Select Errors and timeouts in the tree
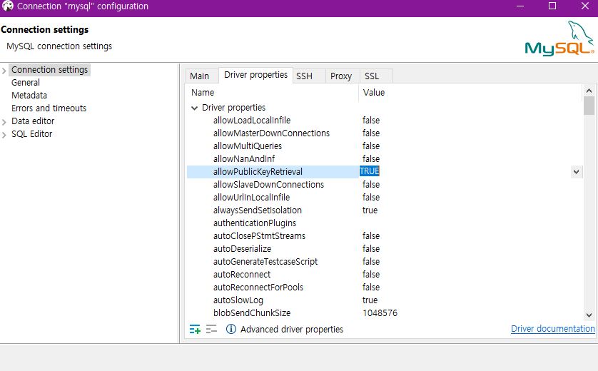This screenshot has width=598, height=371. 49,108
